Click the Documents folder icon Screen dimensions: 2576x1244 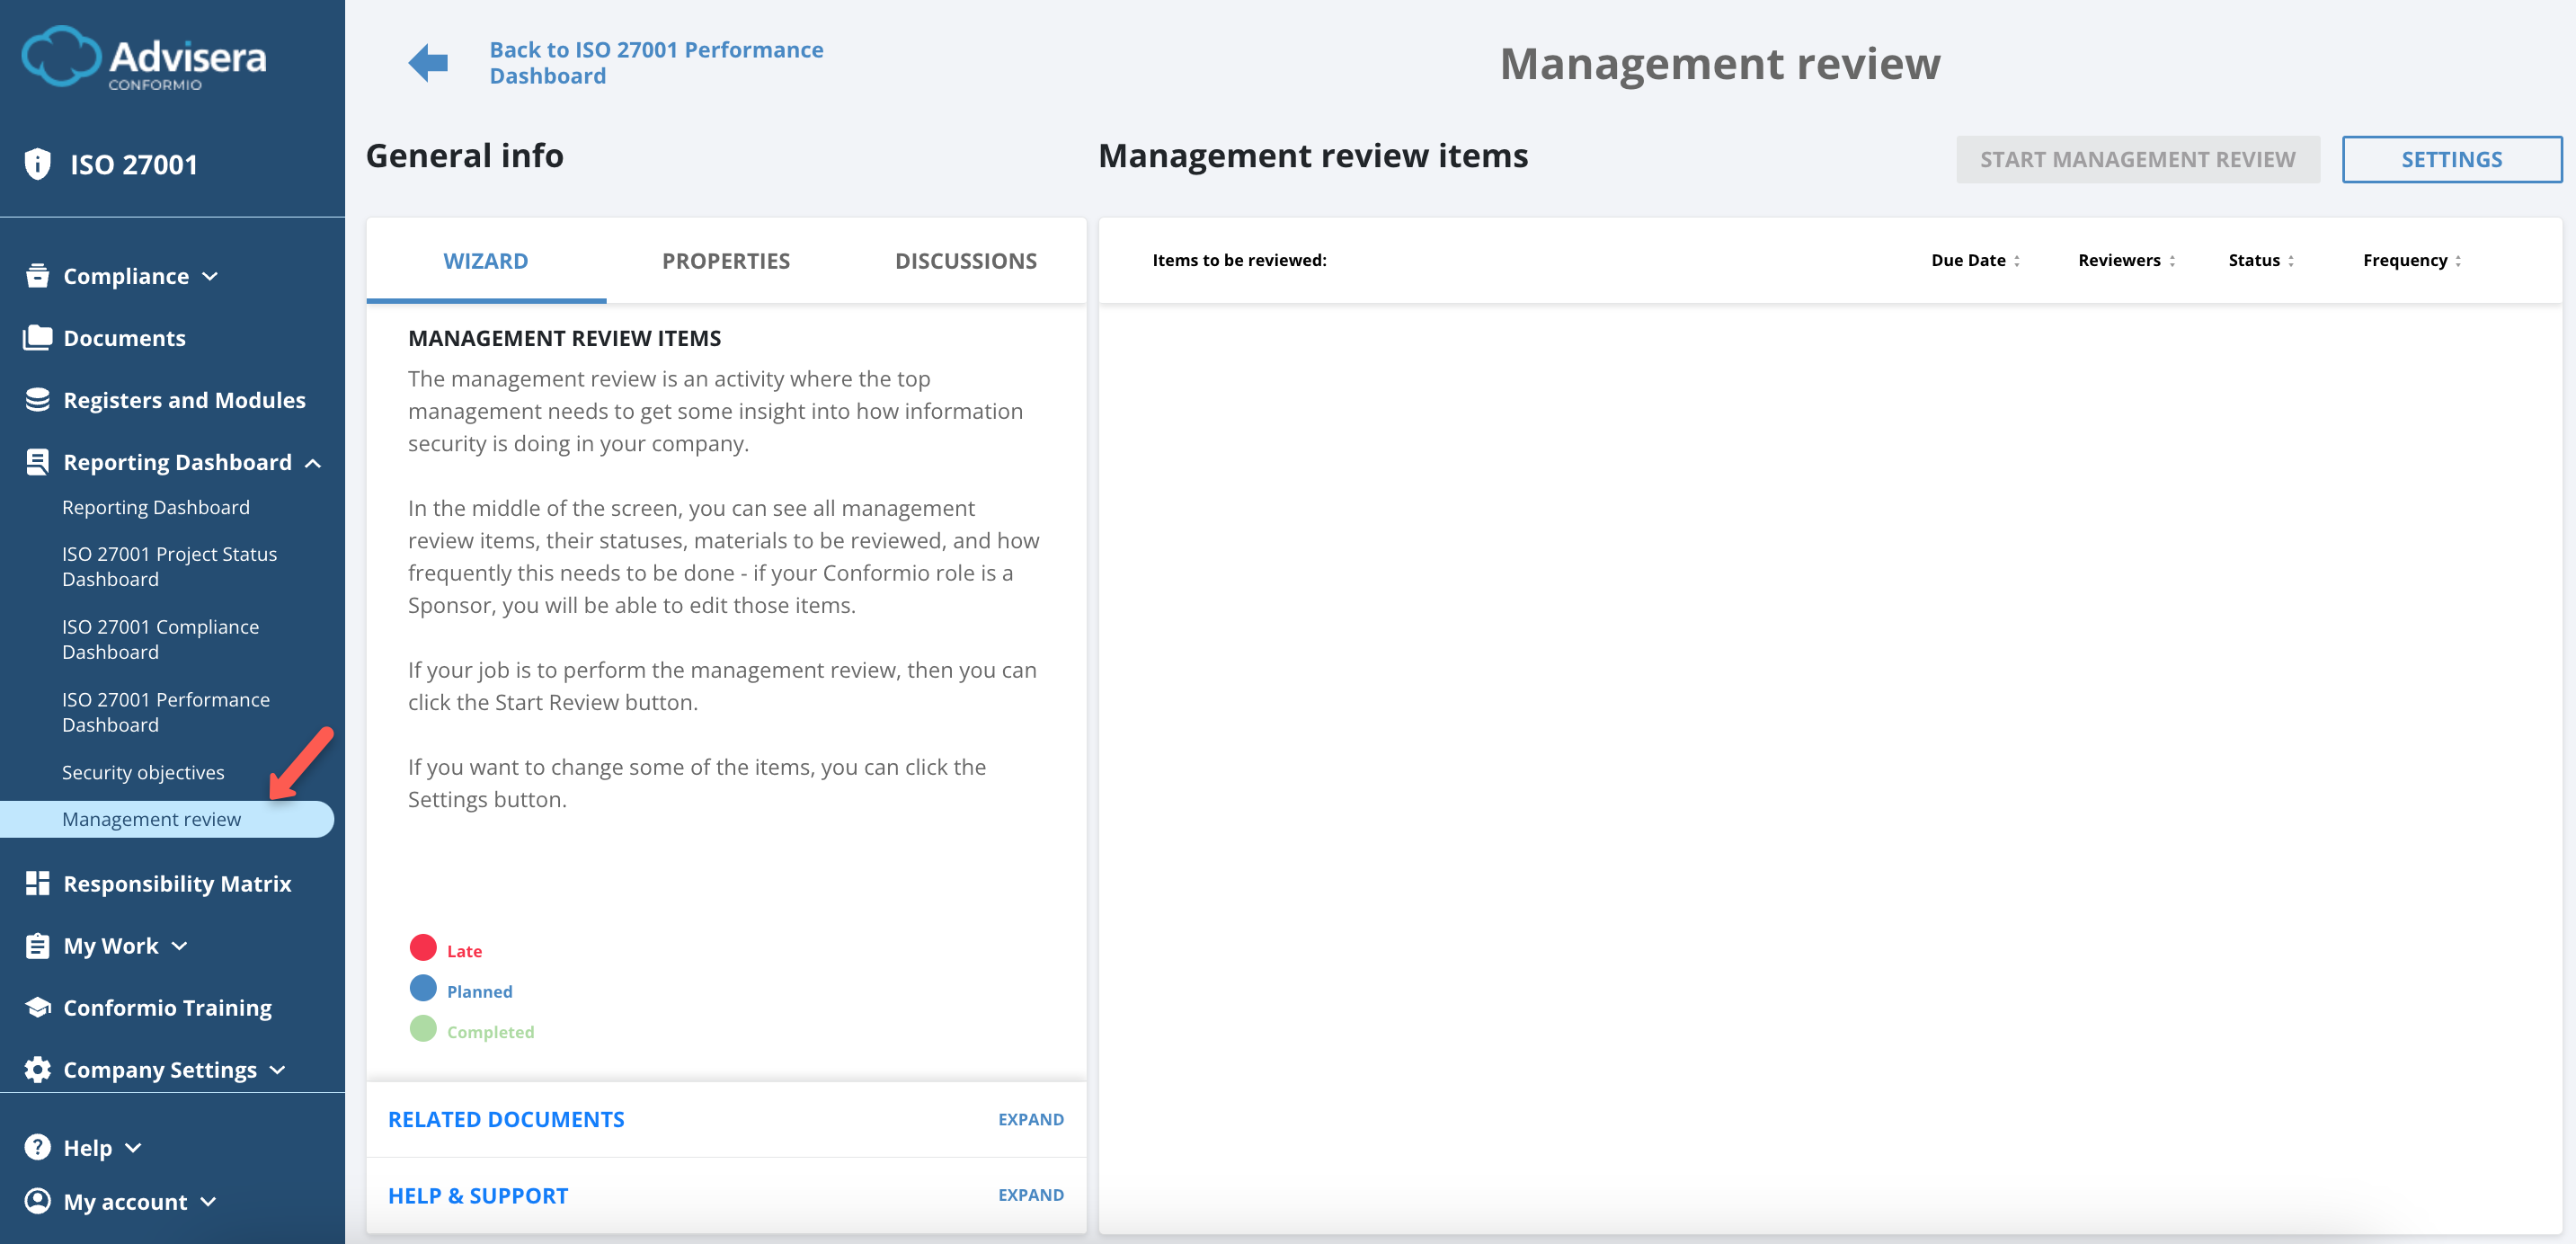coord(36,337)
